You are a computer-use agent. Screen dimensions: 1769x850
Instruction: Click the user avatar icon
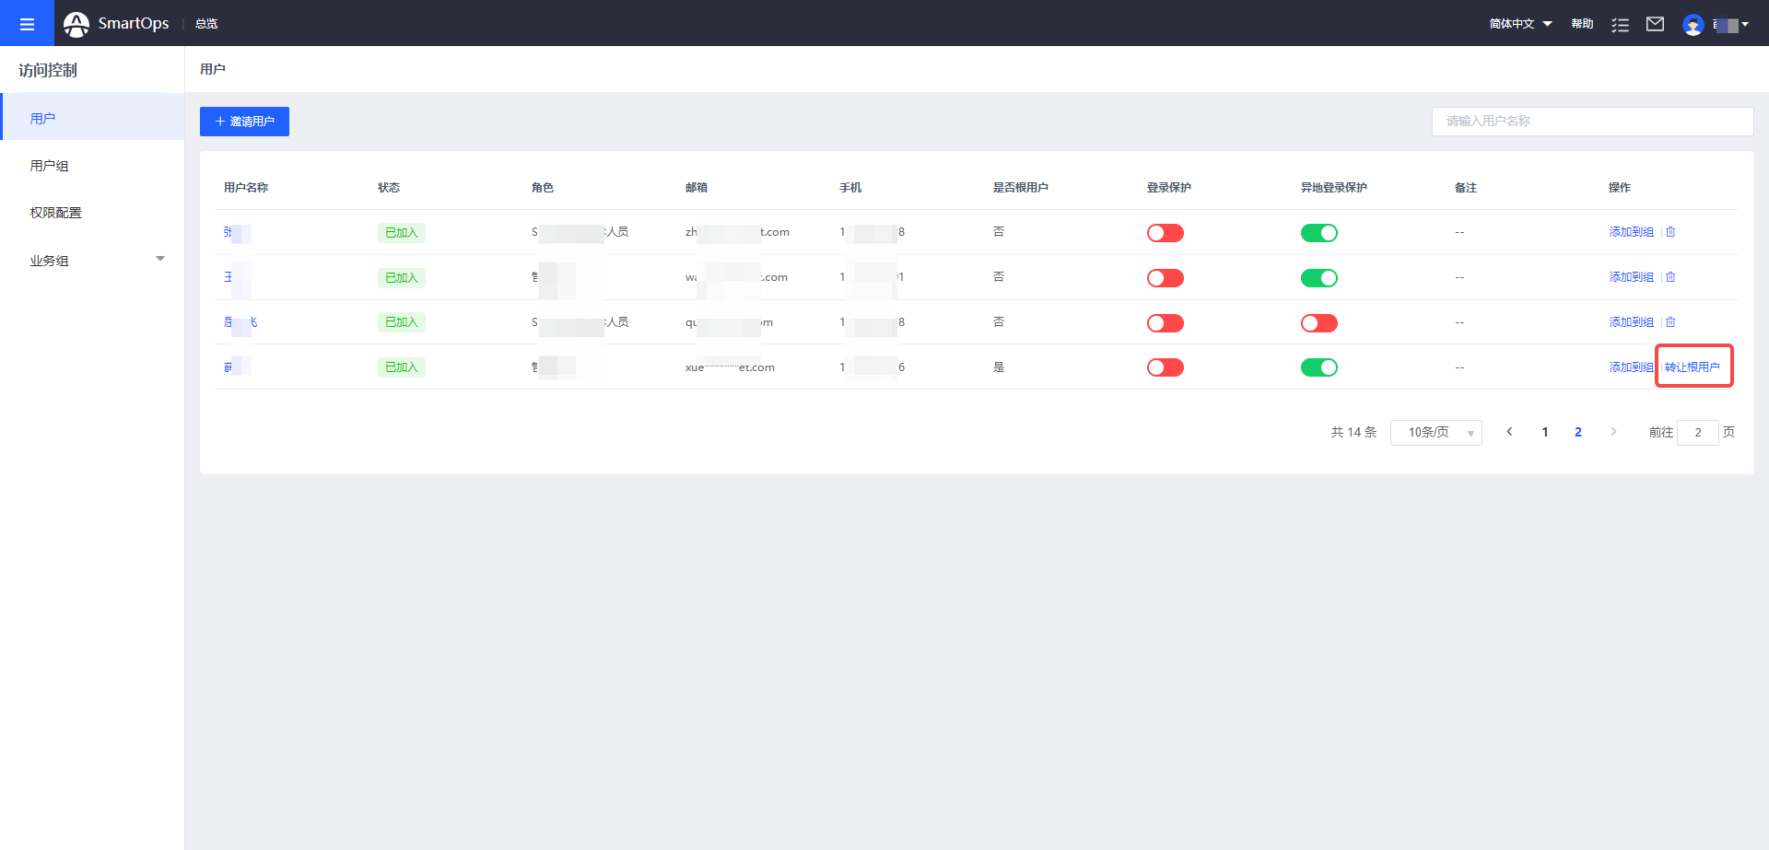click(x=1693, y=25)
